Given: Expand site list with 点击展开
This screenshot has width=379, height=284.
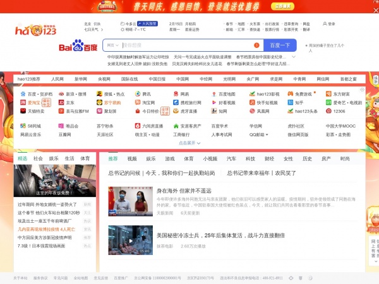Looking at the screenshot, I should (189, 143).
